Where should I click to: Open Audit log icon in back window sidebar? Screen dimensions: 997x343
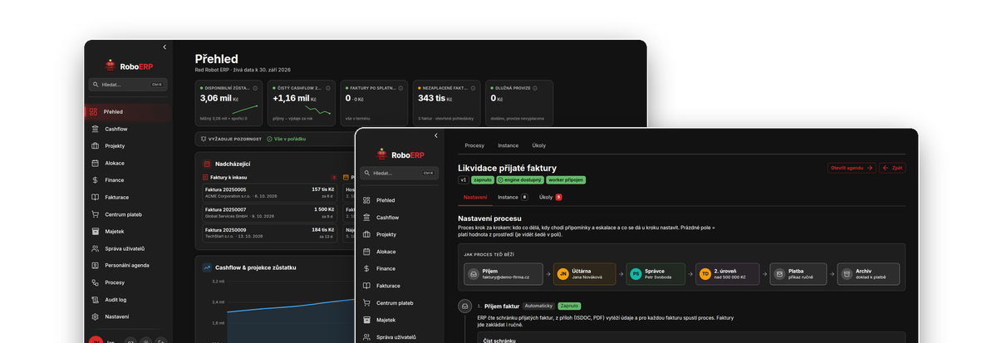click(95, 299)
